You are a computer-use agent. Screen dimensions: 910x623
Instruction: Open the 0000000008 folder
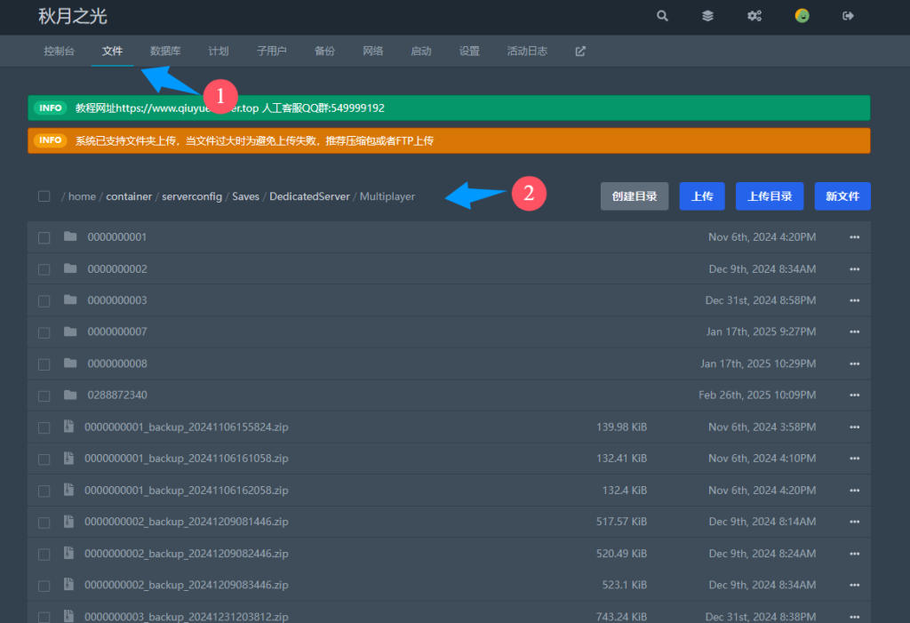(x=117, y=363)
